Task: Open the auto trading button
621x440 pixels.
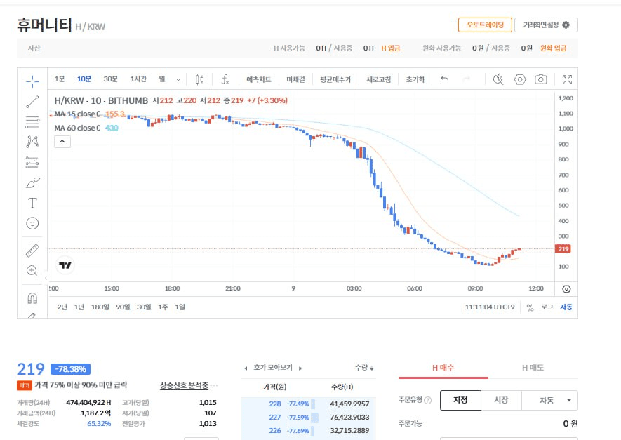Action: click(485, 25)
